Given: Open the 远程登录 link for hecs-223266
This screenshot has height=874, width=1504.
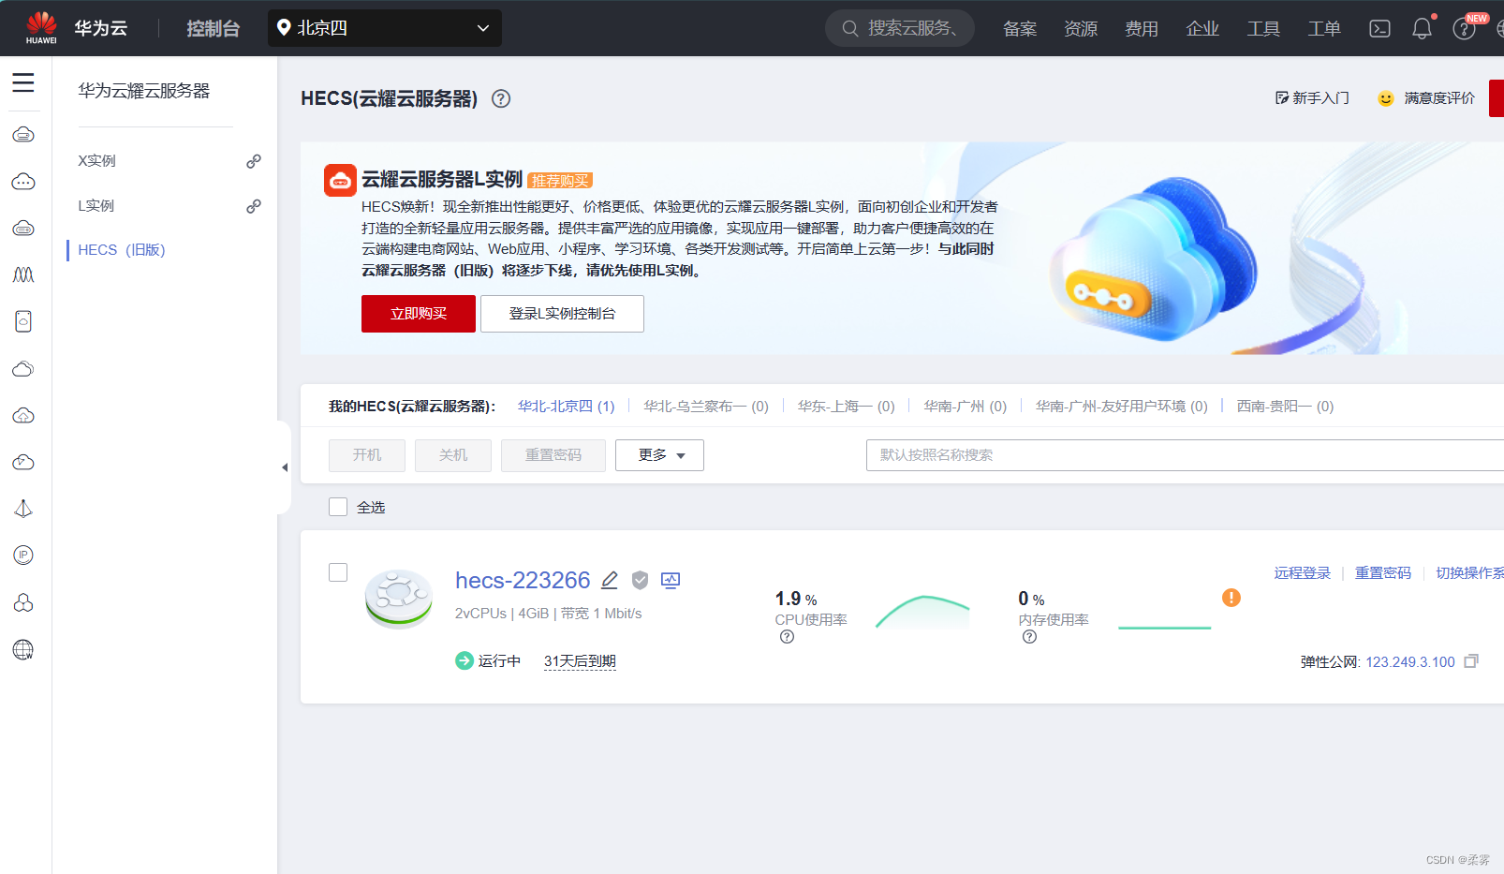Looking at the screenshot, I should pos(1302,573).
